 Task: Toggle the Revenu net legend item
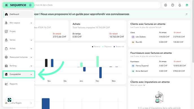click(119, 46)
